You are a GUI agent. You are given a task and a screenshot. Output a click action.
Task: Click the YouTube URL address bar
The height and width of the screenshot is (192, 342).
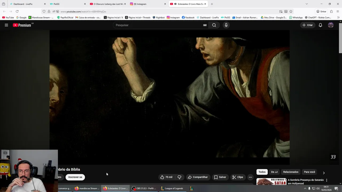(x=168, y=11)
